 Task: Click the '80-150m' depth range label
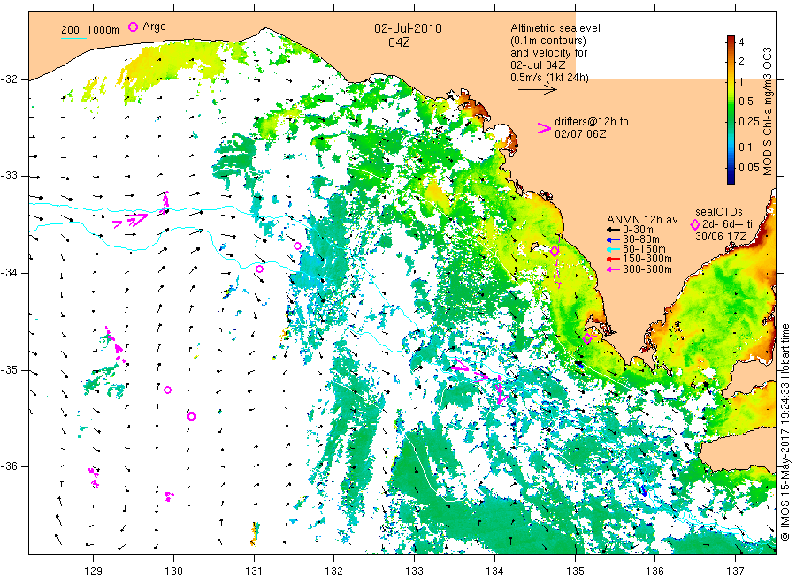644,249
